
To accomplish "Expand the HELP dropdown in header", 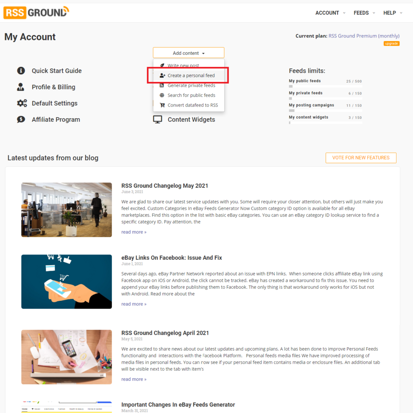I will (393, 13).
